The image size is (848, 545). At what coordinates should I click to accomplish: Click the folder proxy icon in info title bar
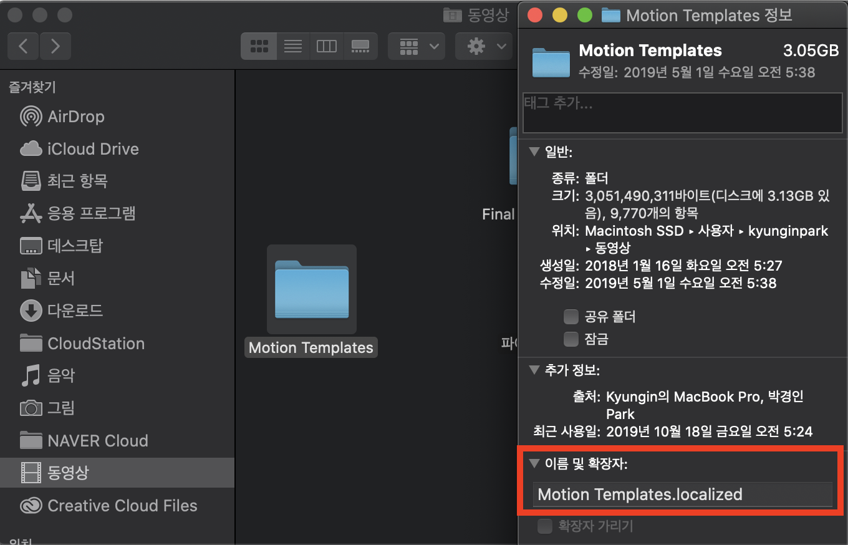pyautogui.click(x=610, y=16)
